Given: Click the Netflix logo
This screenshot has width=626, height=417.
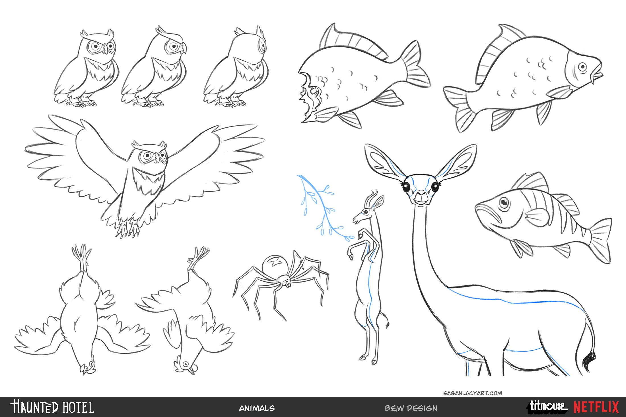Looking at the screenshot, I should click(596, 407).
